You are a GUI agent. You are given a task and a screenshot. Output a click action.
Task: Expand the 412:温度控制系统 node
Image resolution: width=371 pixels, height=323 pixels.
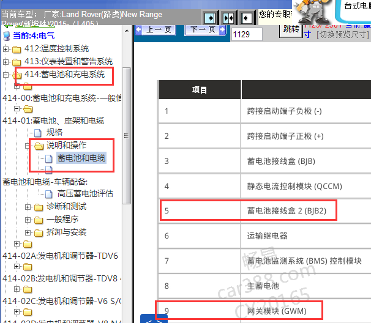click(x=6, y=49)
